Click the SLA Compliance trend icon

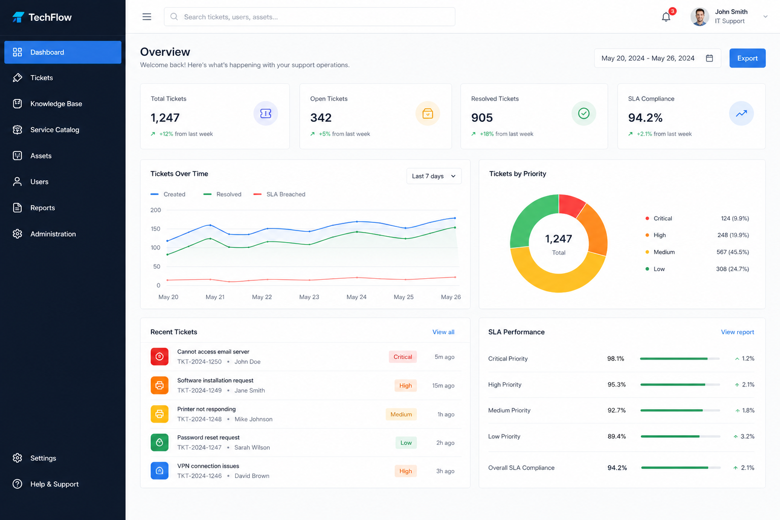(741, 113)
